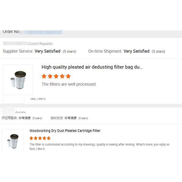The width and height of the screenshot is (182, 182).
Task: Click the first star of the Czech review
Action: (44, 76)
